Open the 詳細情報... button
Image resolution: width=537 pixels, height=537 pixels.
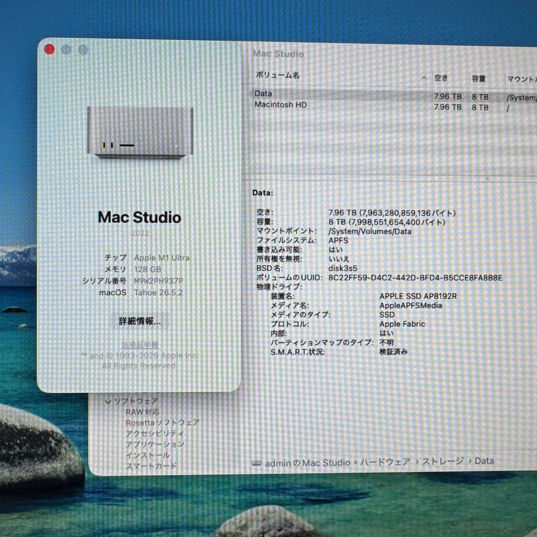[x=140, y=321]
